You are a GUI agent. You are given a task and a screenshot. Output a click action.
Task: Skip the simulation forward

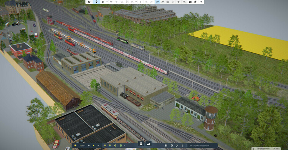click(98, 145)
